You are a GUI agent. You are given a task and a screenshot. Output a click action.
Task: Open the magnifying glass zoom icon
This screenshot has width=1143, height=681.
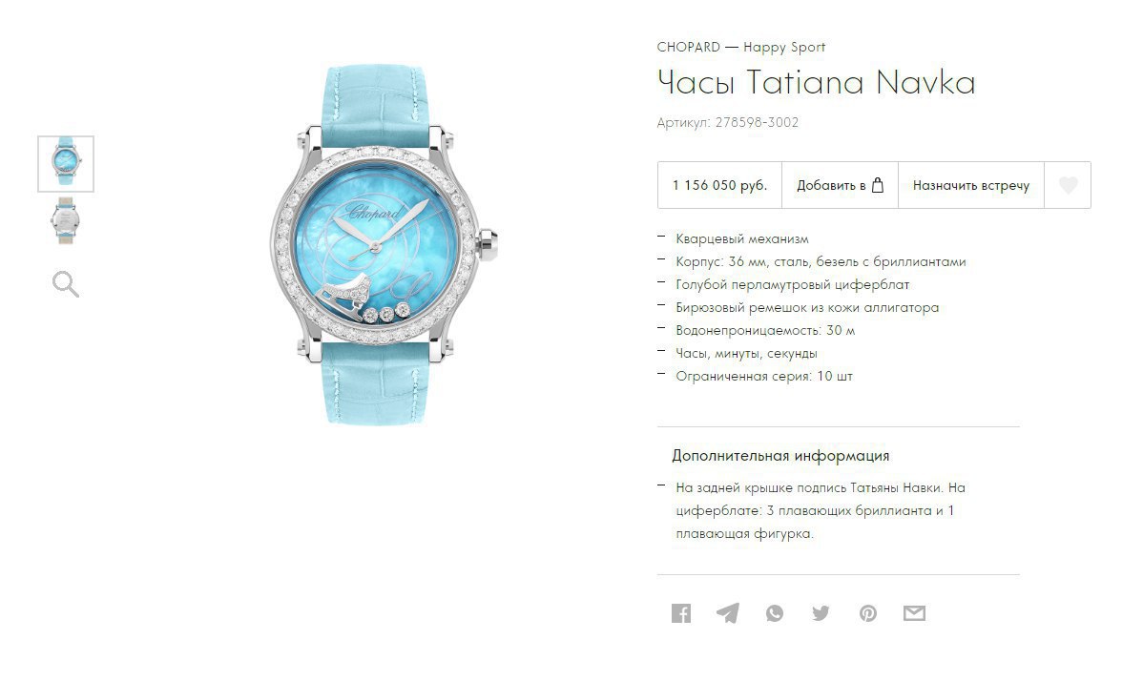coord(66,284)
